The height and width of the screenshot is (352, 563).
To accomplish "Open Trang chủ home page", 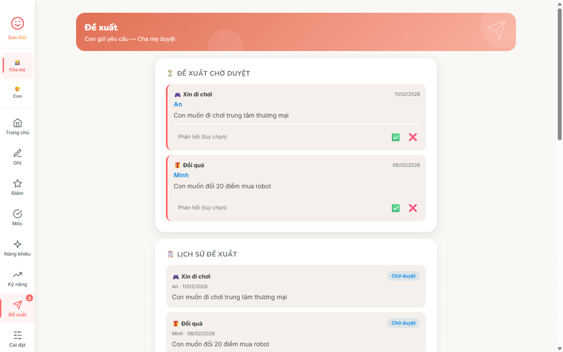I will [18, 126].
